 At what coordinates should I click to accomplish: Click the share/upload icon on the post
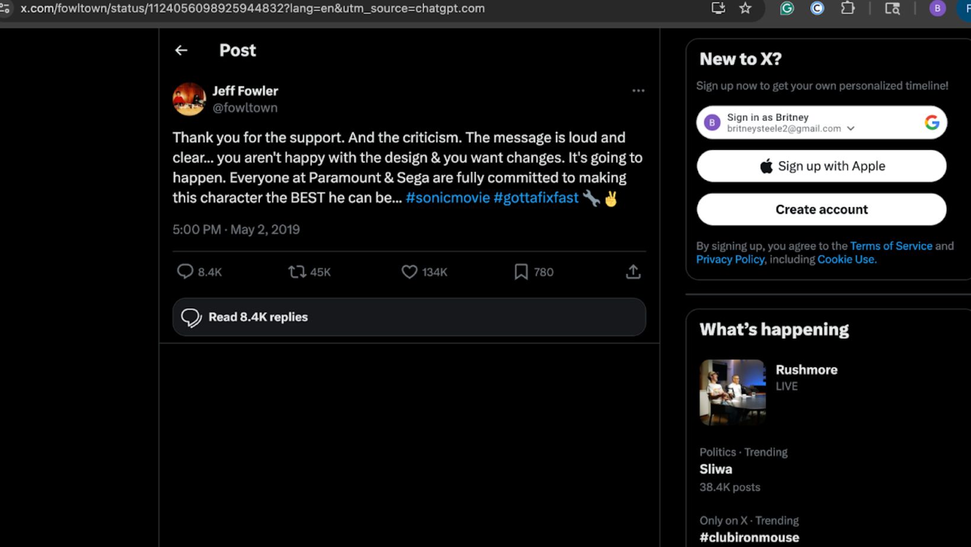(633, 272)
